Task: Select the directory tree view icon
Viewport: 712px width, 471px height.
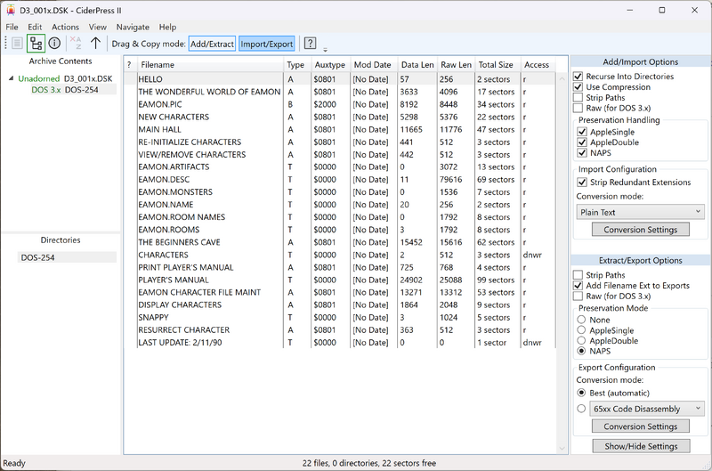Action: click(x=36, y=44)
